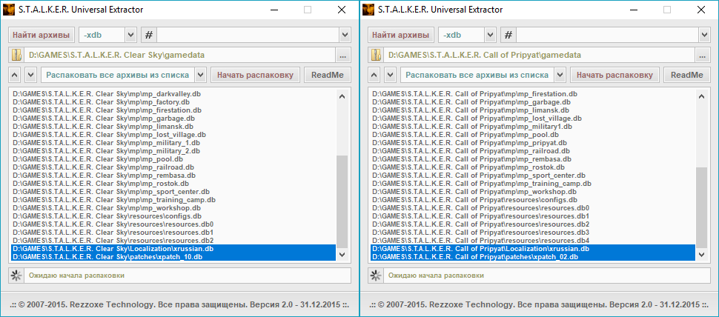This screenshot has height=317, width=719.
Task: Open Распаковать все архивы dropdown in Call of Pripyat window
Action: coord(560,75)
